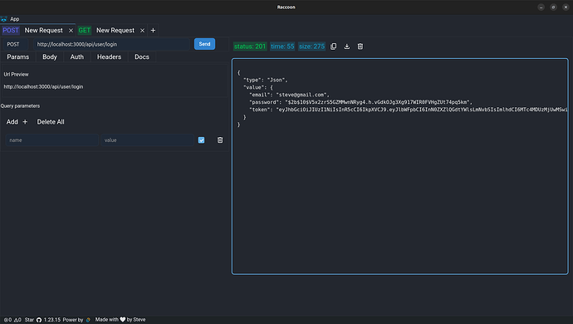Click the status: 201 badge
Screen dimensions: 573x324
click(250, 47)
